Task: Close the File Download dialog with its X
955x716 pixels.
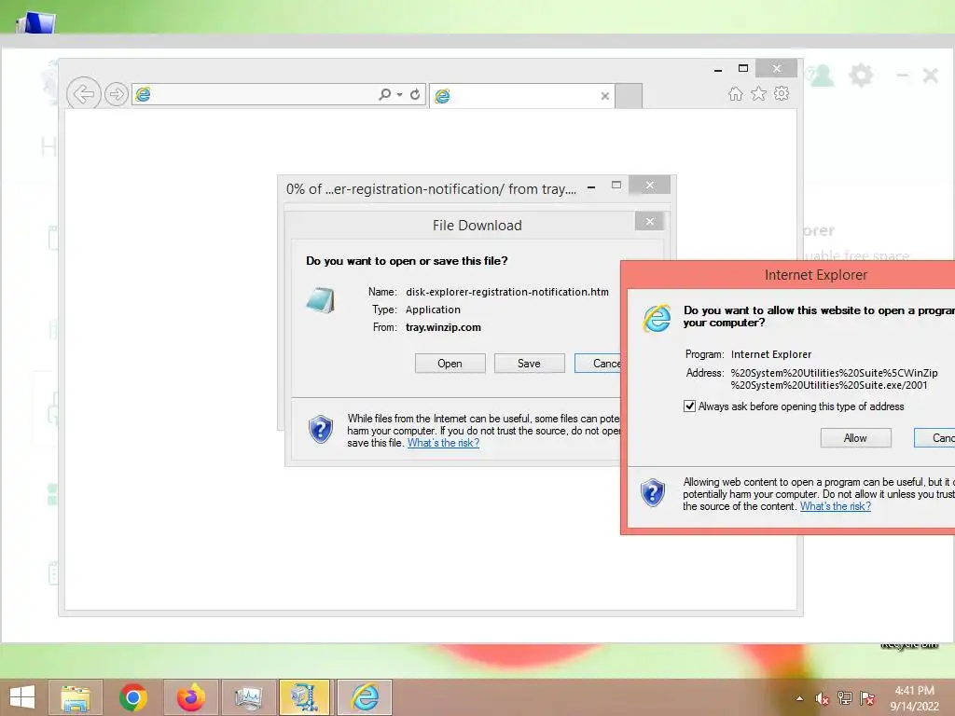Action: (x=649, y=221)
